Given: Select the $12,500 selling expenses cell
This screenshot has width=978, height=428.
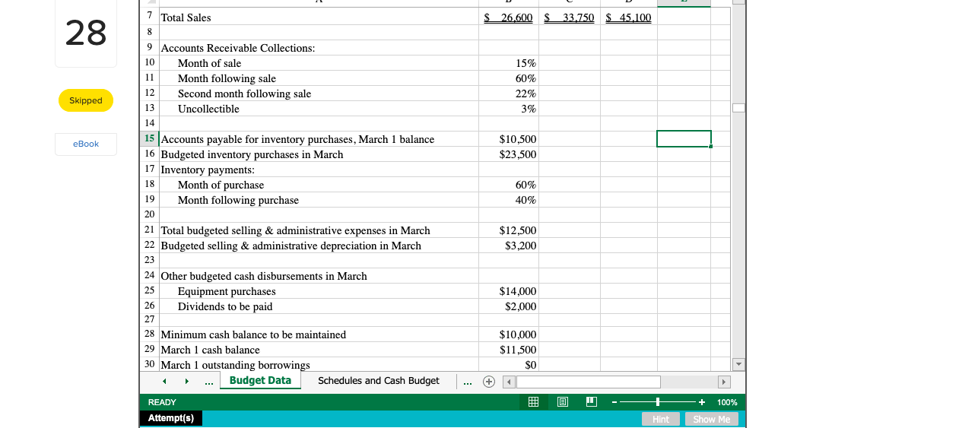Looking at the screenshot, I should (510, 230).
